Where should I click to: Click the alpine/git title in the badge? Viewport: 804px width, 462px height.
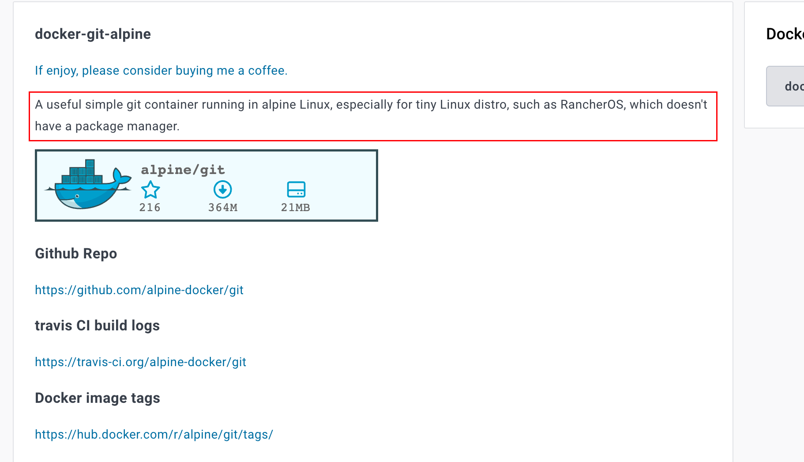click(183, 170)
